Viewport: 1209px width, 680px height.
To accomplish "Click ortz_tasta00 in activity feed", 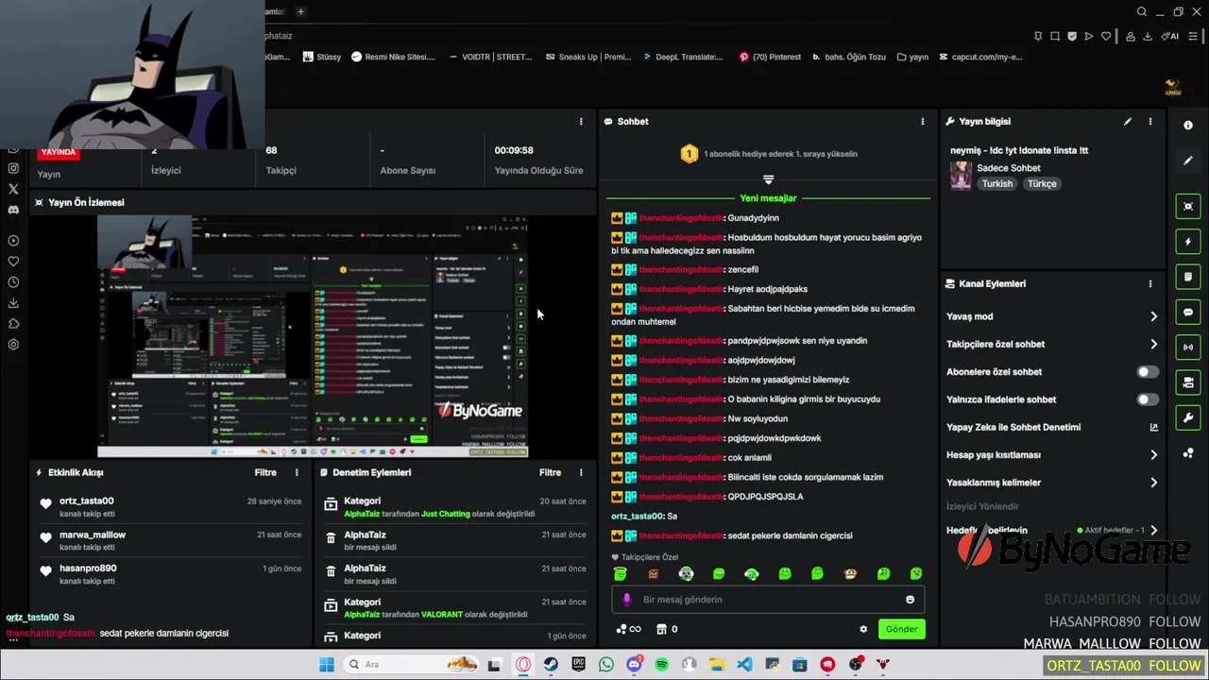I will click(86, 501).
